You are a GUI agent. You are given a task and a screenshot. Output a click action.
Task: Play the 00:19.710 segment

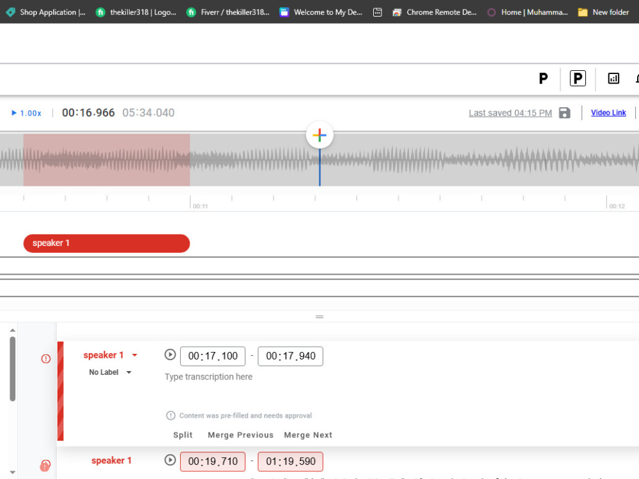point(170,460)
